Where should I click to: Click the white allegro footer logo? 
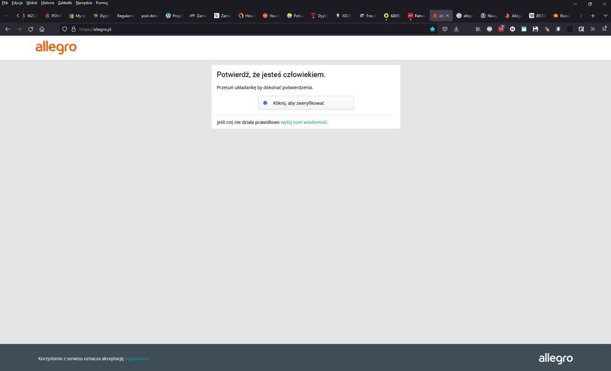pyautogui.click(x=556, y=358)
